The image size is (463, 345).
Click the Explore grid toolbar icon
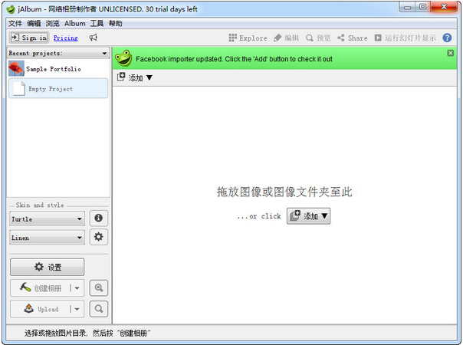(x=233, y=38)
